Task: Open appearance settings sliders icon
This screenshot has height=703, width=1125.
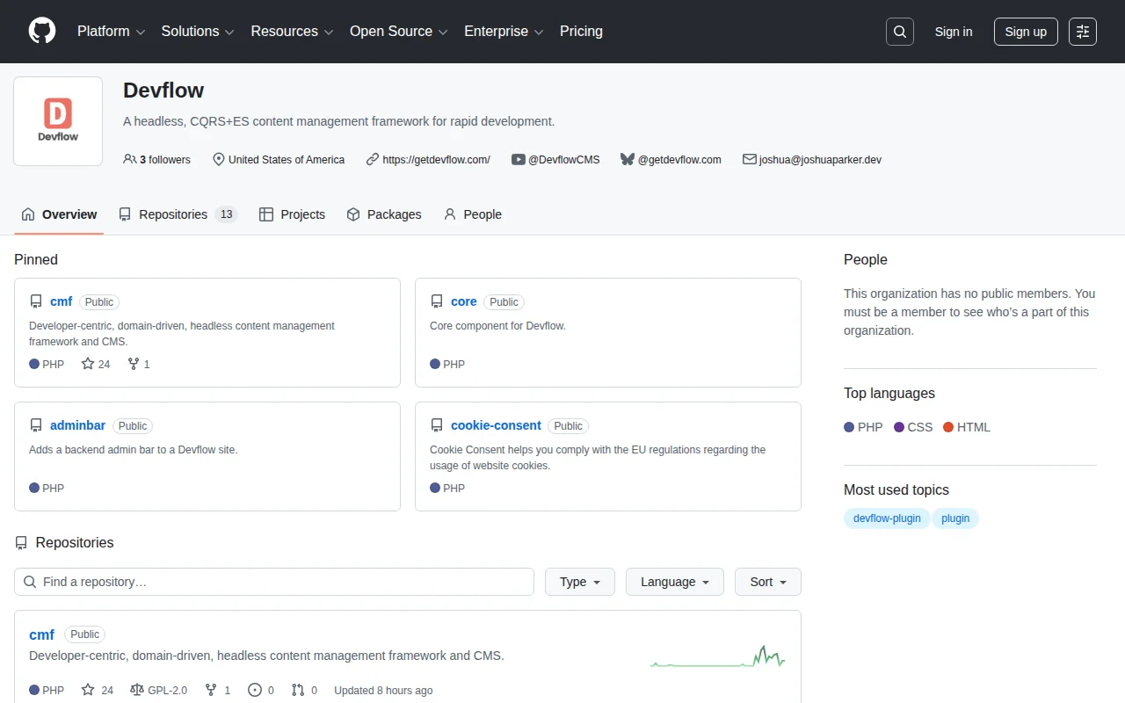Action: coord(1083,32)
